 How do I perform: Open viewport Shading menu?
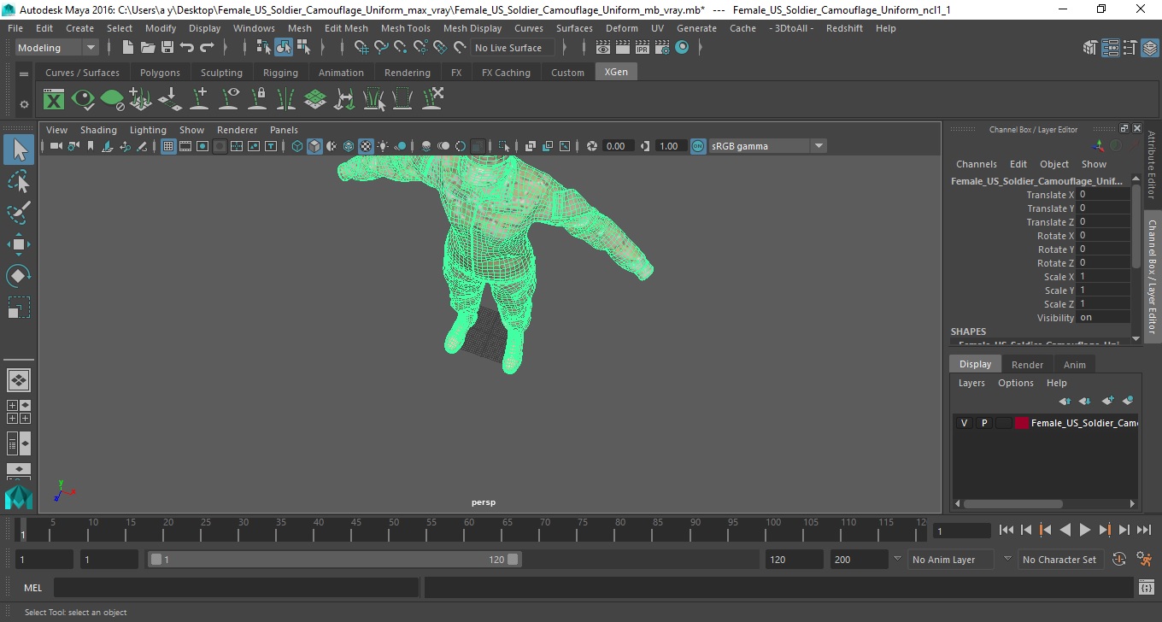(98, 130)
